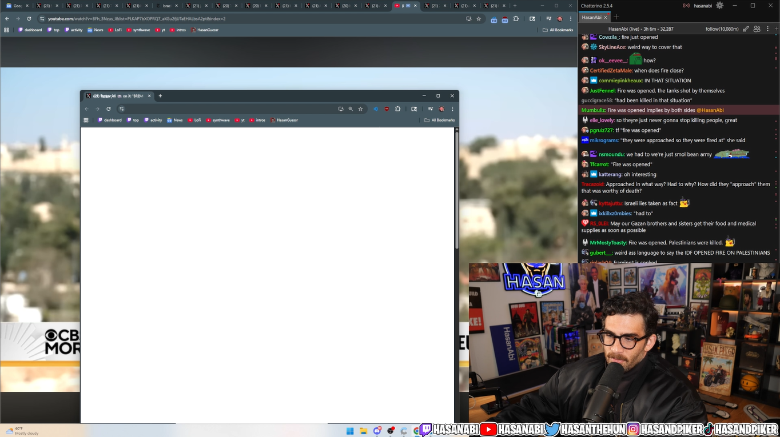Image resolution: width=780 pixels, height=437 pixels.
Task: Bookmark the YouTube page in back window
Action: pyautogui.click(x=479, y=18)
